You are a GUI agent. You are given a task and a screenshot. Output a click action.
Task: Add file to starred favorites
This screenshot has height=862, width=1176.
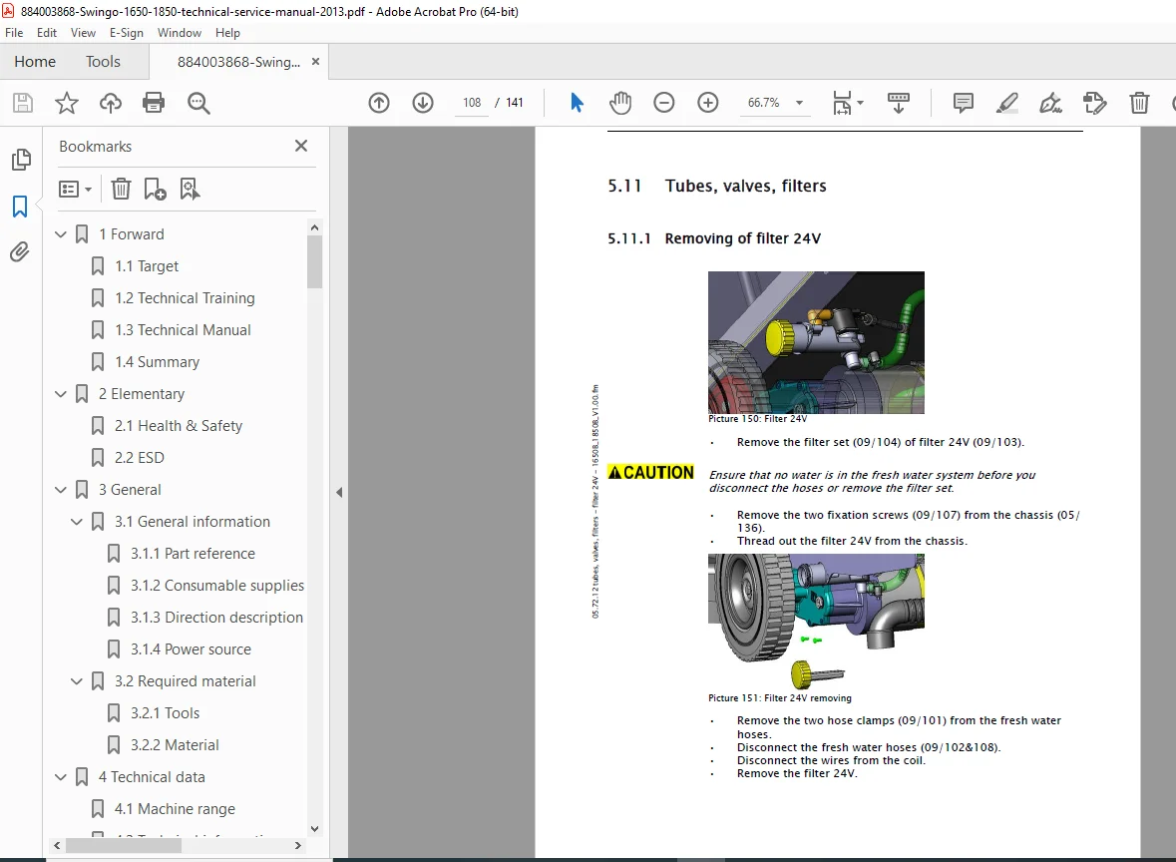click(67, 103)
